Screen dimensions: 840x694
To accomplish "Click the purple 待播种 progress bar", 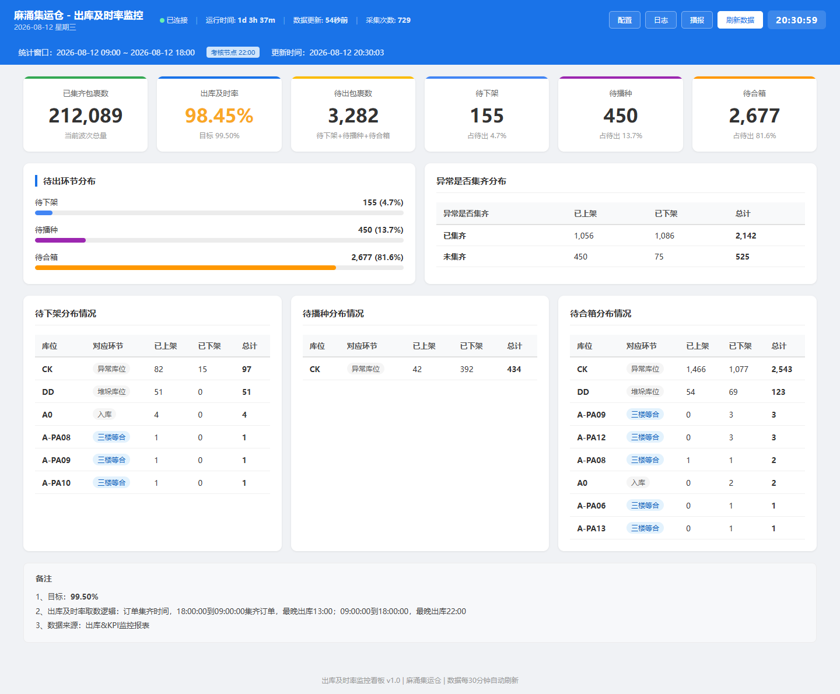I will point(60,240).
